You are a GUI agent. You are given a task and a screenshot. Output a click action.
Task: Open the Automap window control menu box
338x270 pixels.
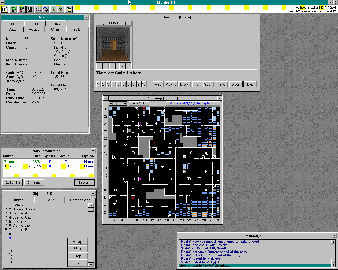tap(106, 98)
